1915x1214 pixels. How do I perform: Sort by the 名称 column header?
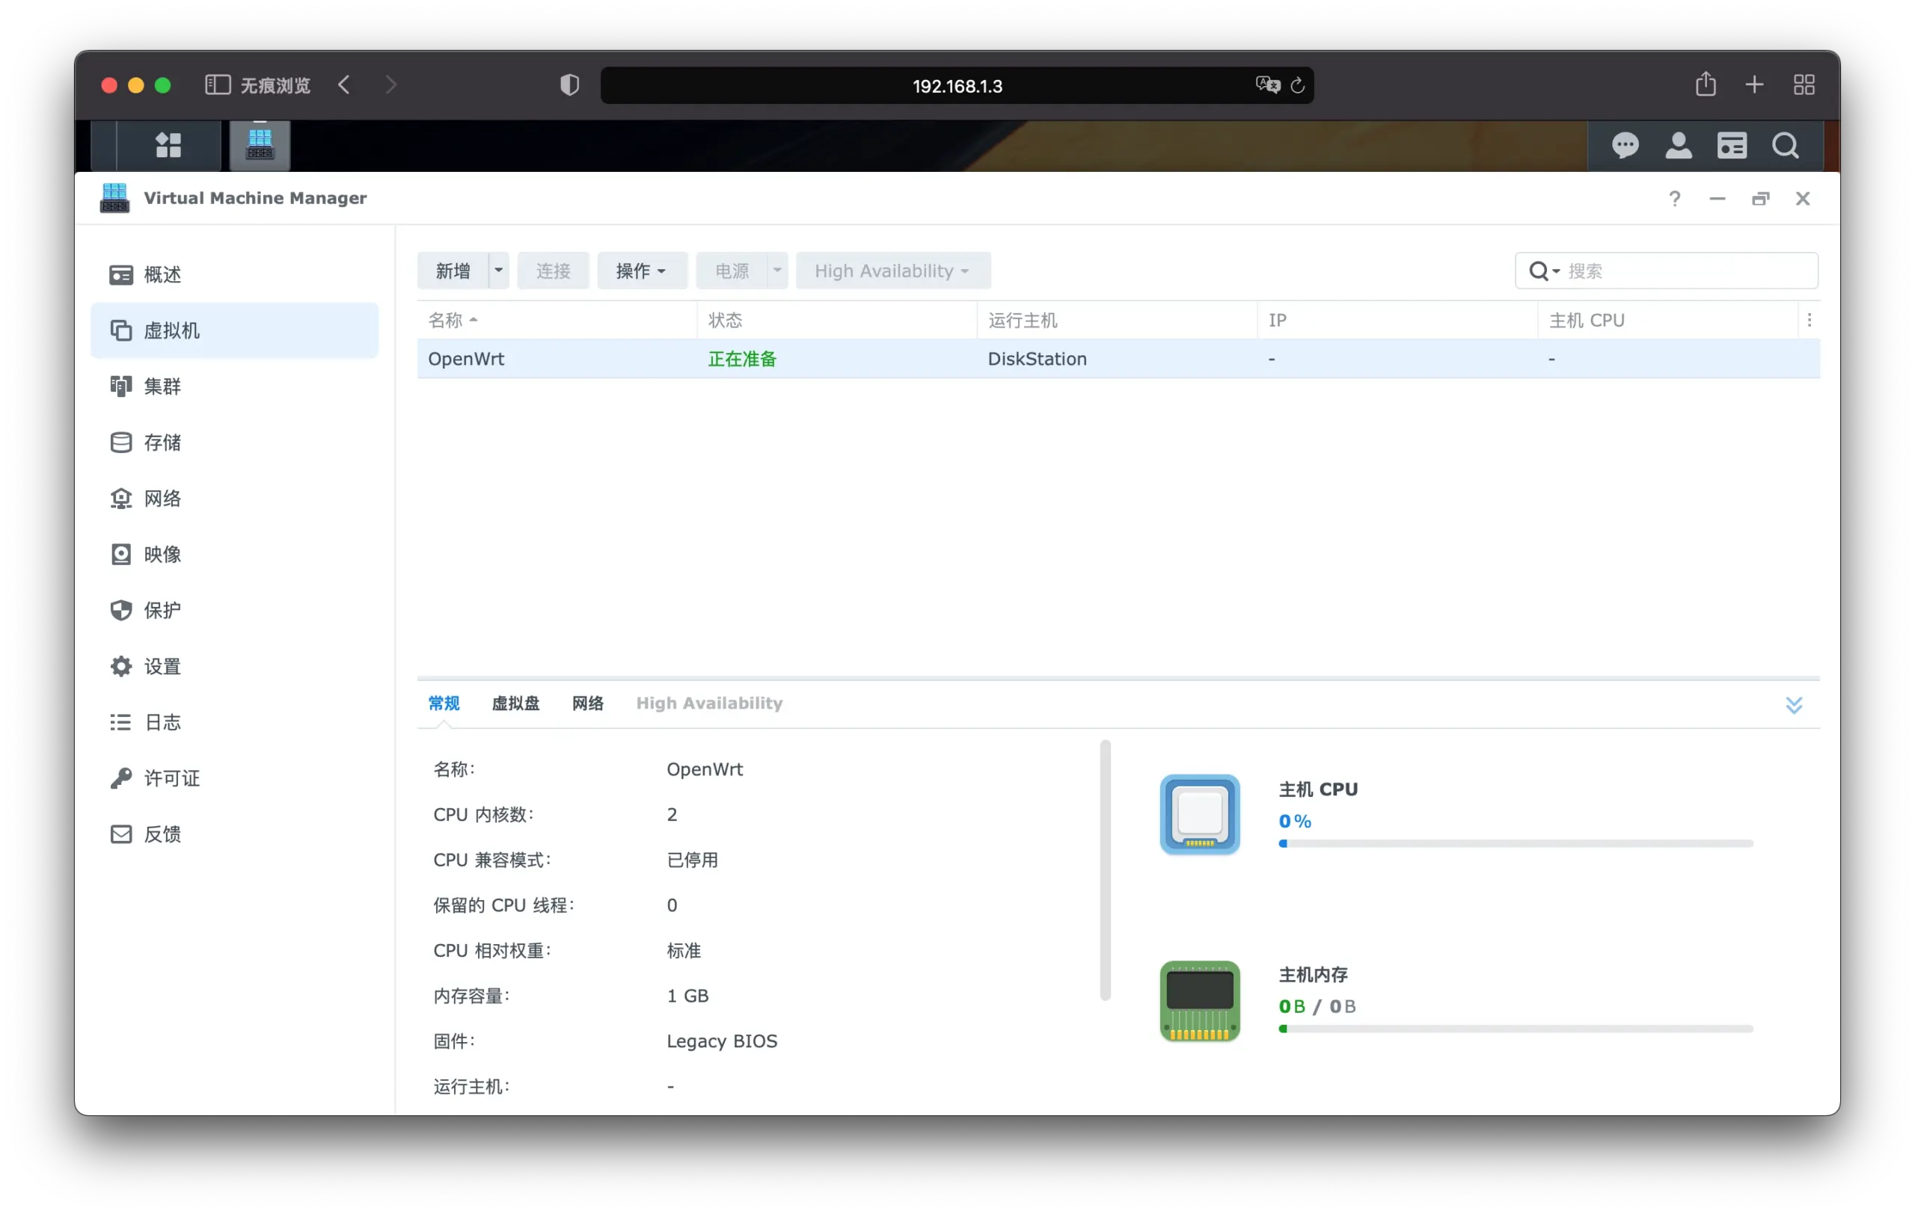coord(557,320)
